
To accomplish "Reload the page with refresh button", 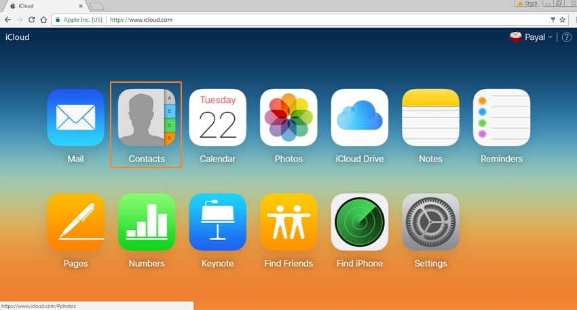I will pyautogui.click(x=32, y=20).
